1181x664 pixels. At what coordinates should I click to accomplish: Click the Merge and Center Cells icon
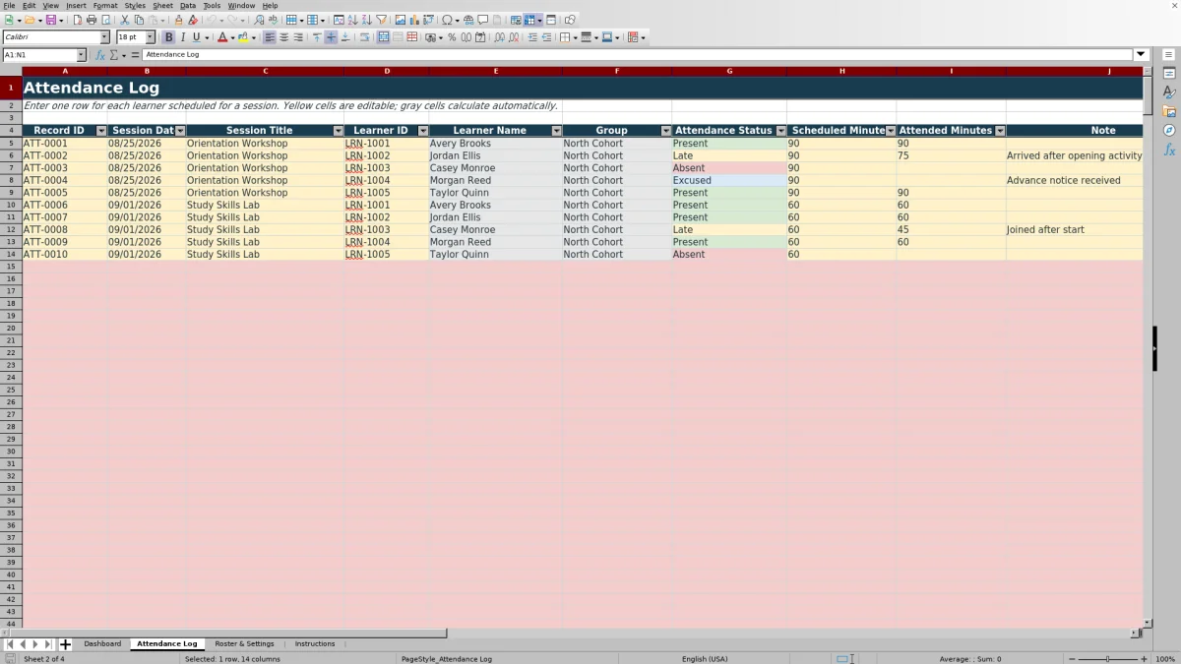pos(383,37)
